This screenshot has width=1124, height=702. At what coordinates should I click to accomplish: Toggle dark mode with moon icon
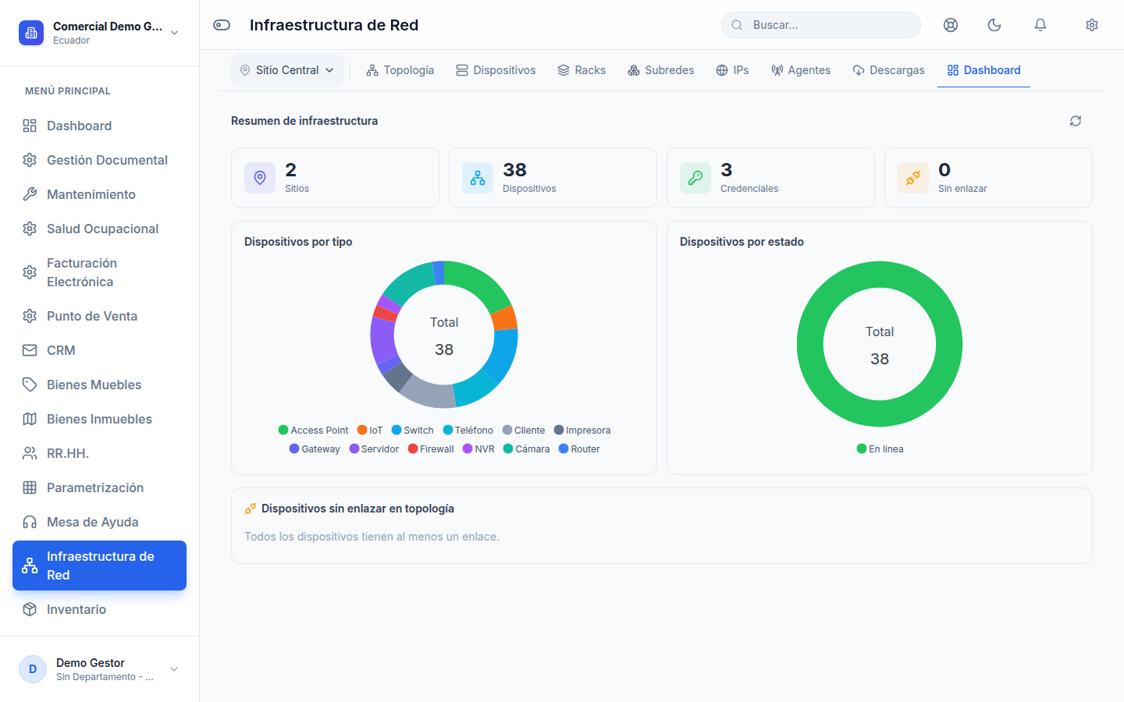[x=994, y=25]
